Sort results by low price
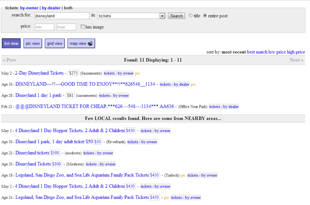The height and width of the screenshot is (205, 310). pyautogui.click(x=277, y=52)
